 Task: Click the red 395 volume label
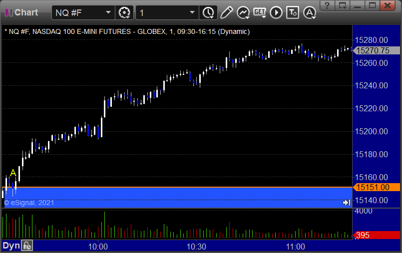377,235
